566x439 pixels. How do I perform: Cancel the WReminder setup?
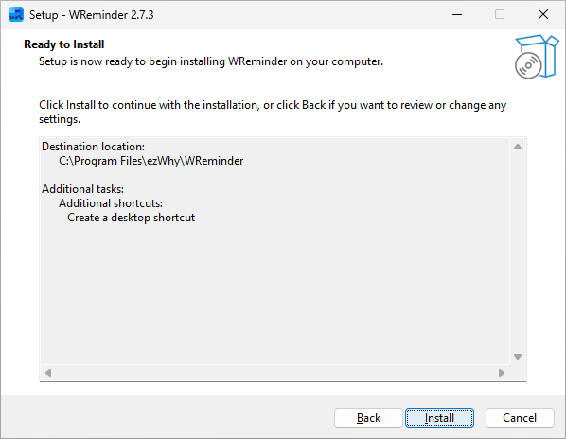coord(520,418)
